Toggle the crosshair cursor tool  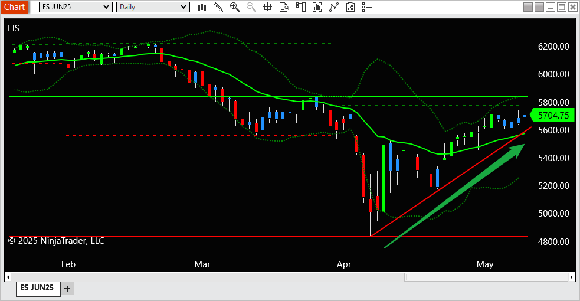[x=267, y=7]
